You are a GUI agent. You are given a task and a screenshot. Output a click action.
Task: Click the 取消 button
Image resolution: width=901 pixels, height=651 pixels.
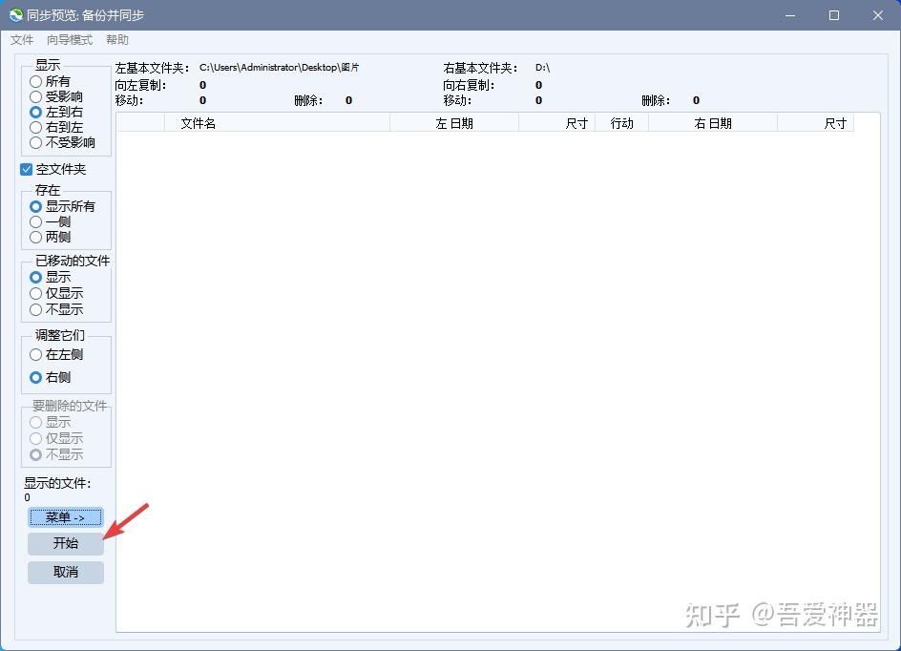click(x=66, y=573)
